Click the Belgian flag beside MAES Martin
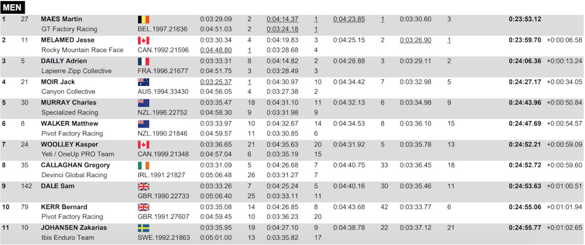This screenshot has height=245, width=585. [x=143, y=19]
